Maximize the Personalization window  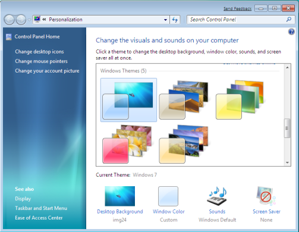click(275, 8)
